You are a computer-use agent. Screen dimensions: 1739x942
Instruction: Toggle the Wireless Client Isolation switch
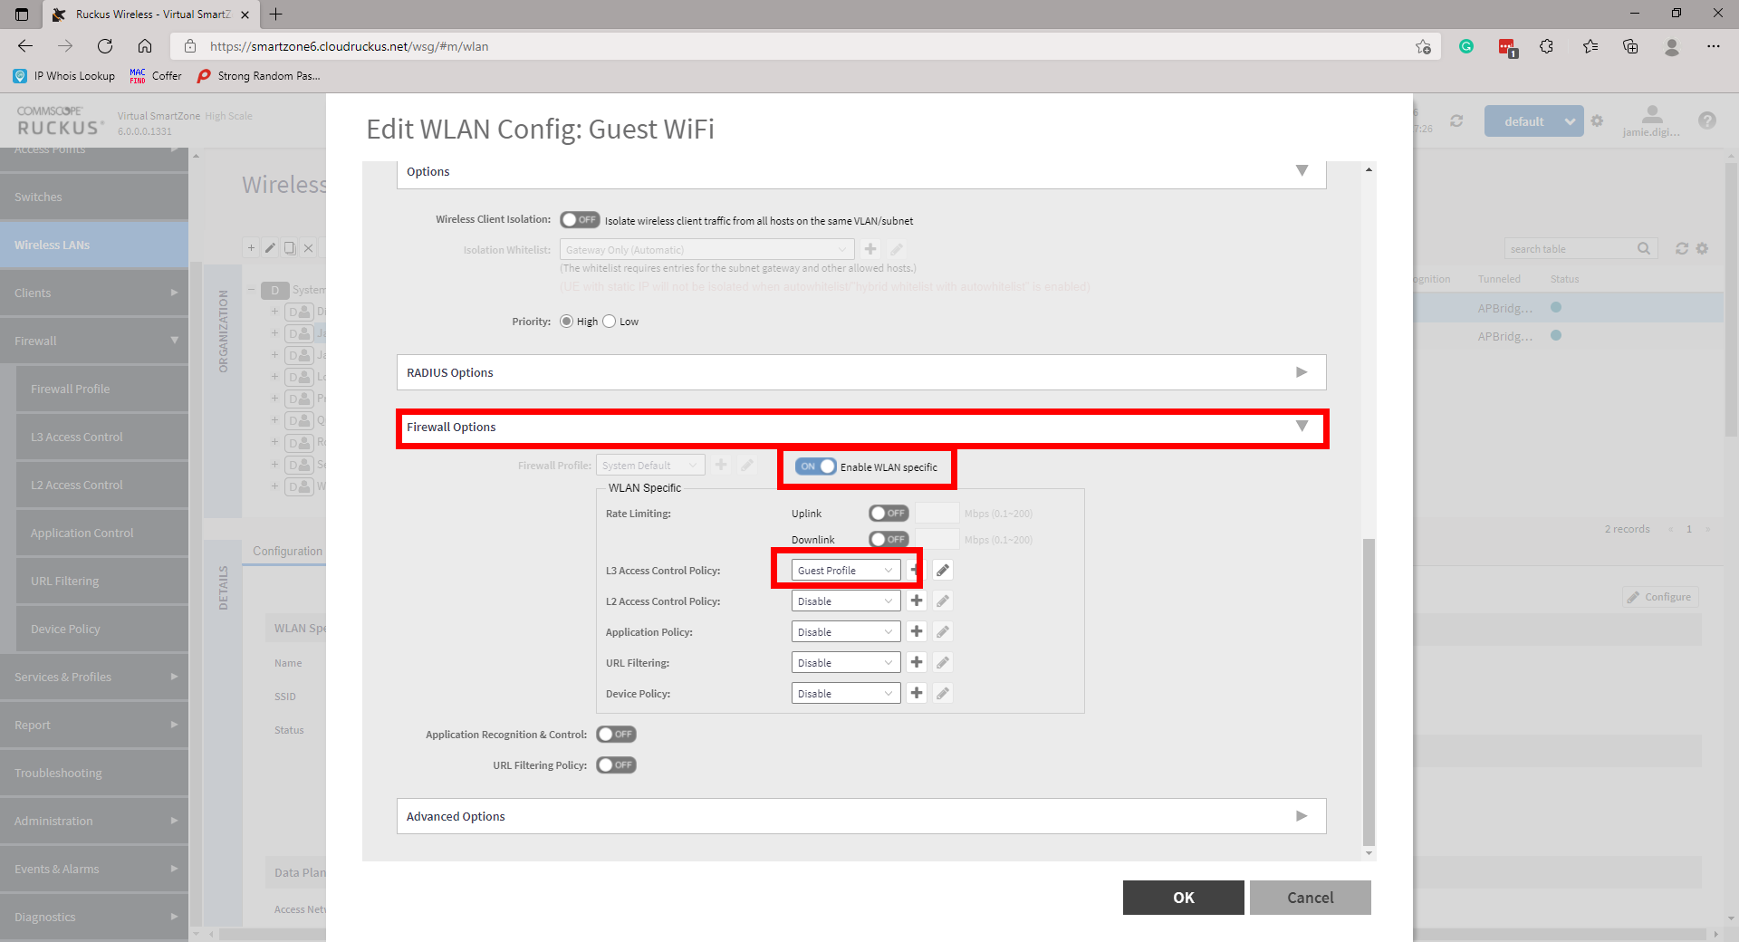pyautogui.click(x=579, y=220)
